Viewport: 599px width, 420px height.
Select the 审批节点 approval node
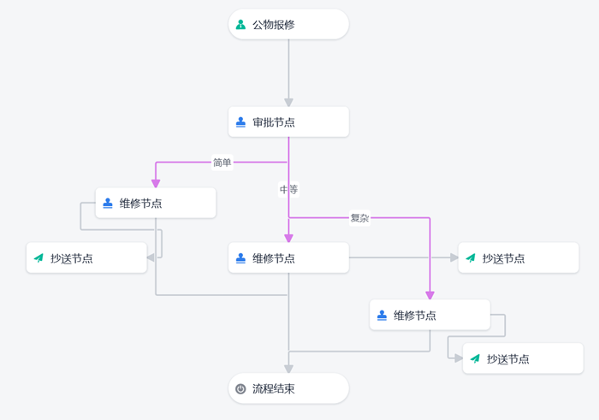[x=288, y=122]
